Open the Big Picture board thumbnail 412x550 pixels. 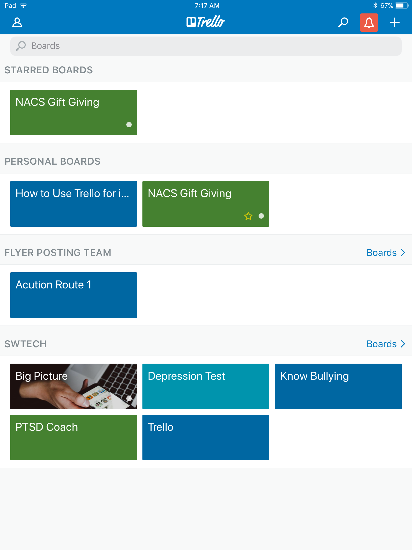(x=73, y=386)
